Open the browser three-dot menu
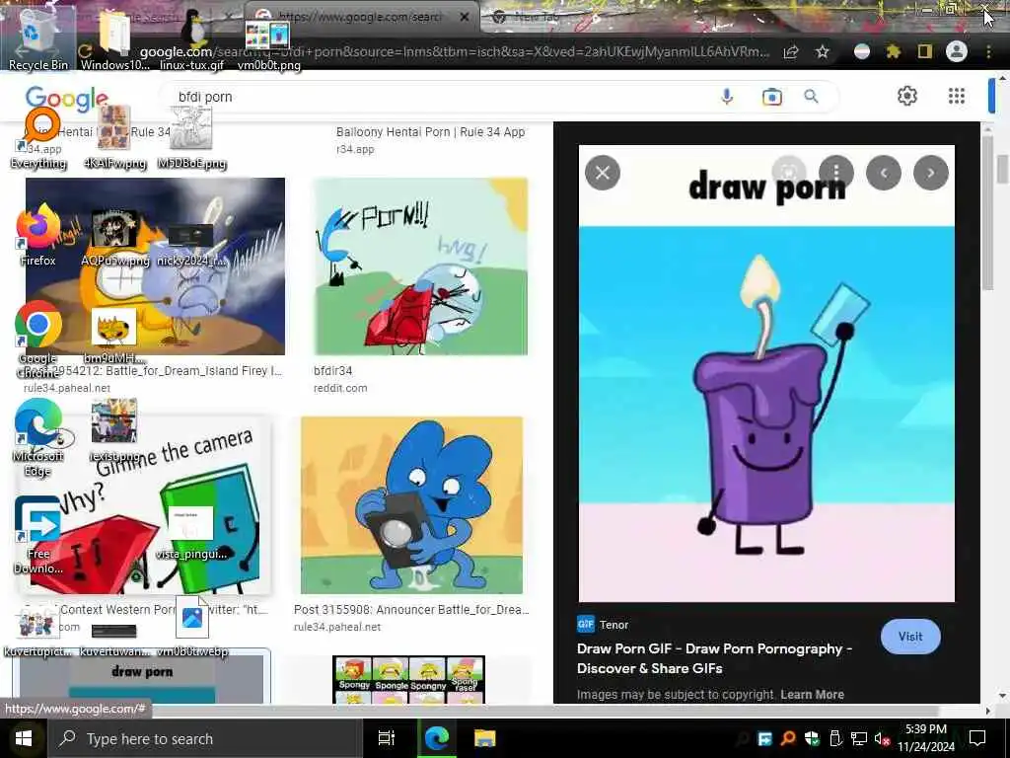Image resolution: width=1010 pixels, height=758 pixels. [988, 51]
